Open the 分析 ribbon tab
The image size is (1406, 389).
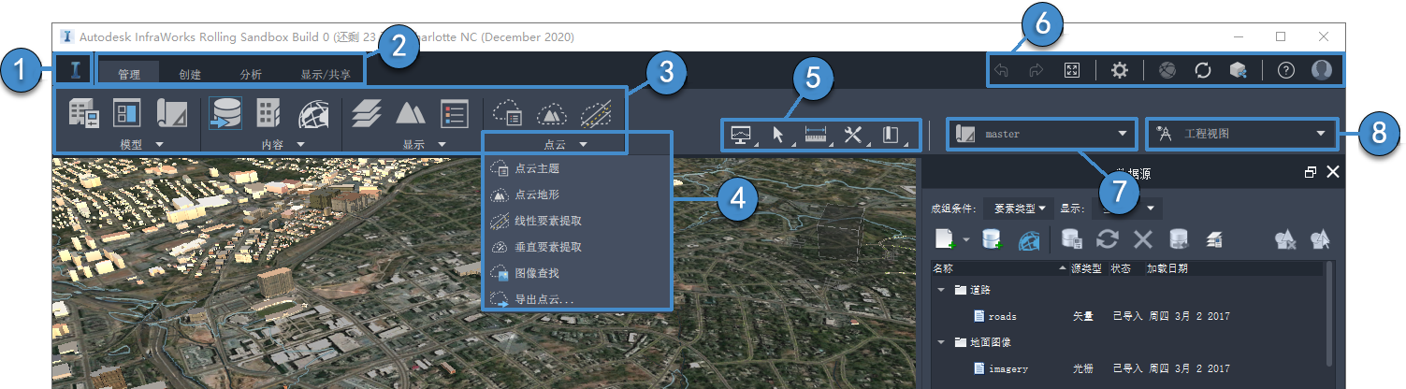251,74
